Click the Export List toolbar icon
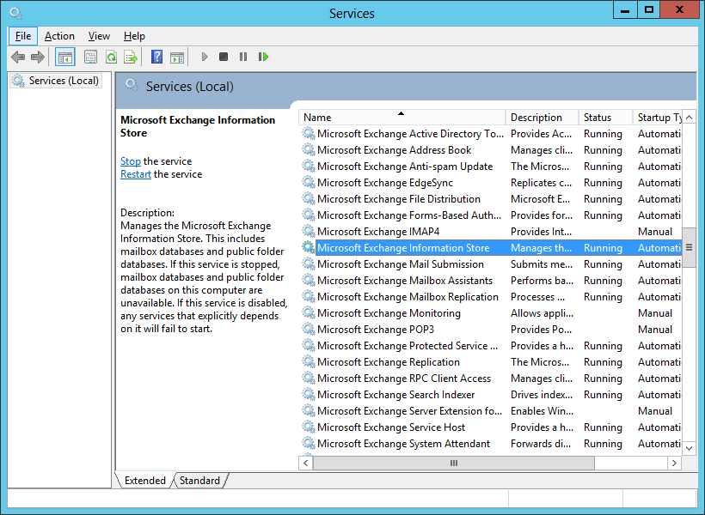The width and height of the screenshot is (705, 515). coord(131,57)
